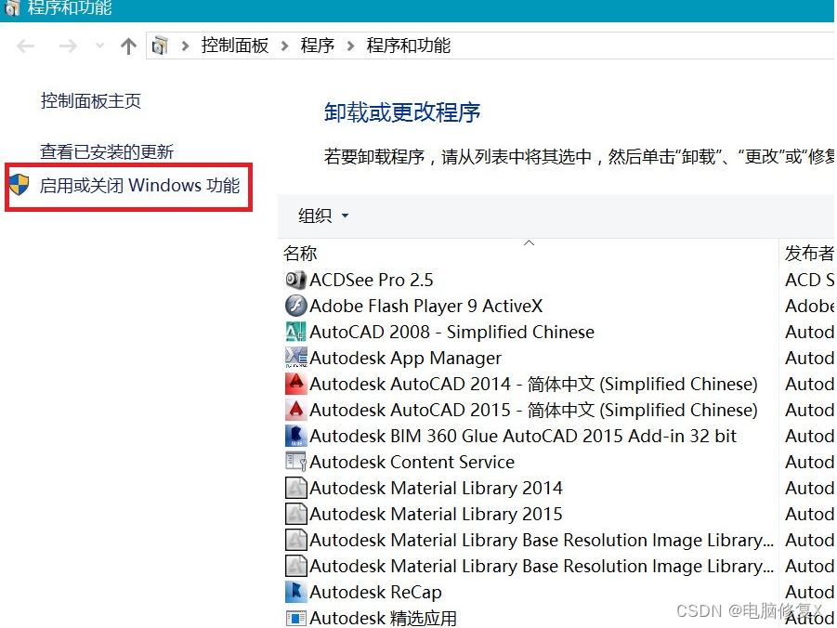837x628 pixels.
Task: Click the Autodesk Content Service icon
Action: (x=295, y=462)
